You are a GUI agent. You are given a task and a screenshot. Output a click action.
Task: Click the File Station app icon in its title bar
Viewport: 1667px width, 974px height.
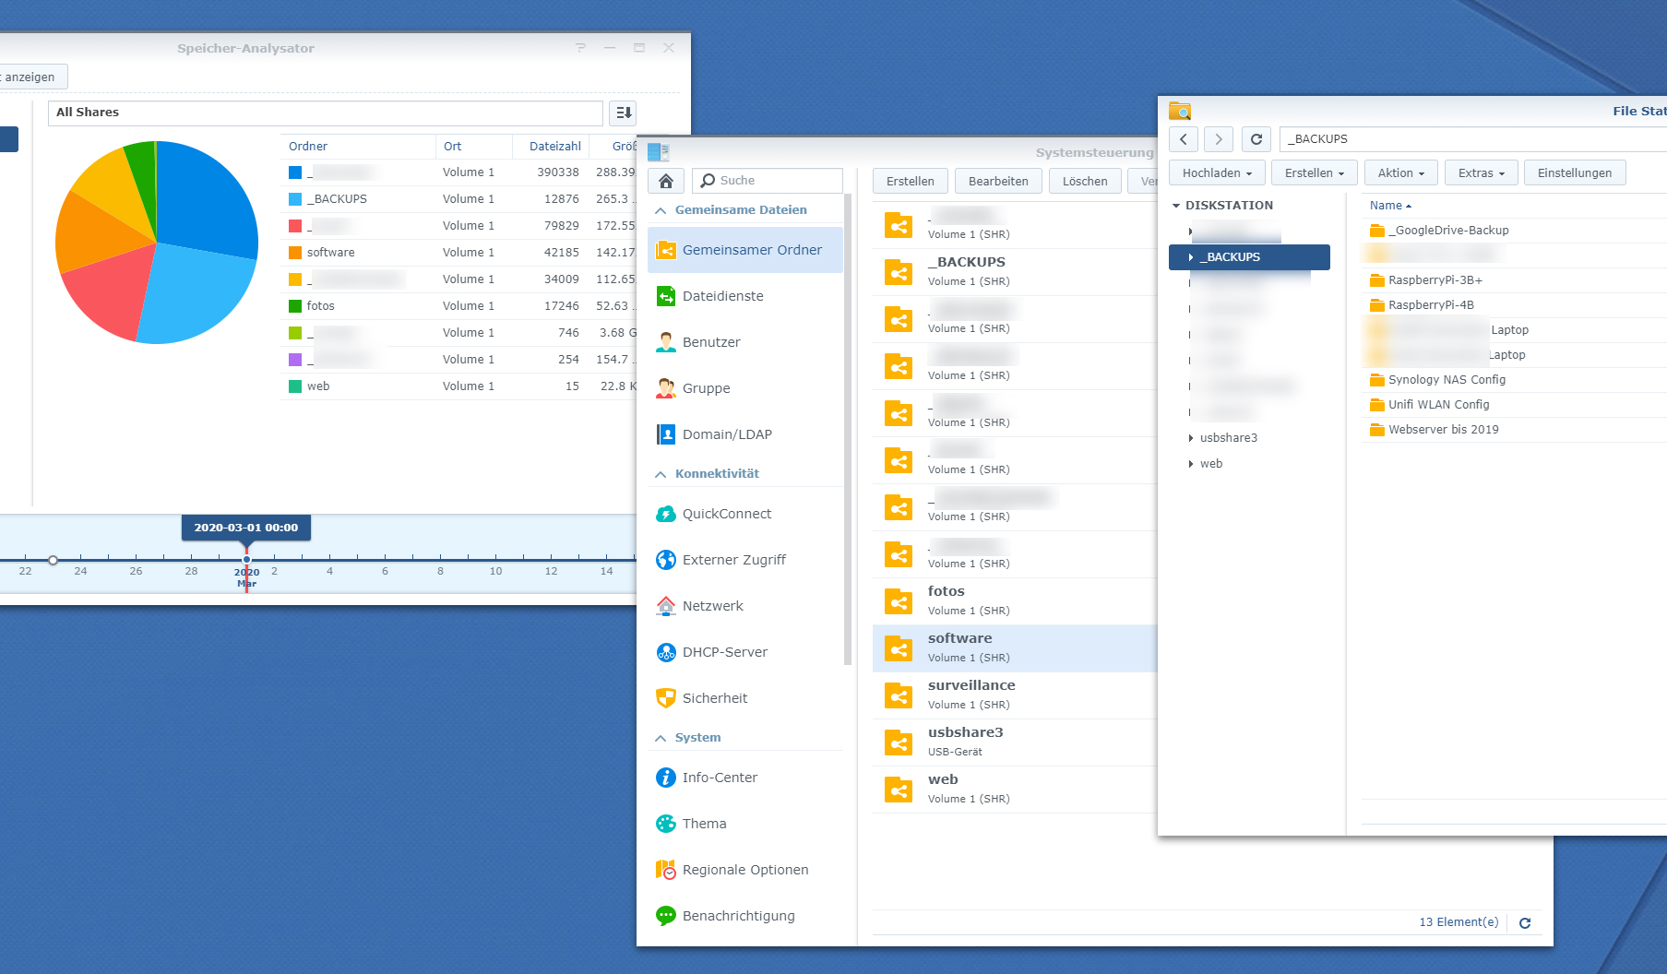point(1180,111)
